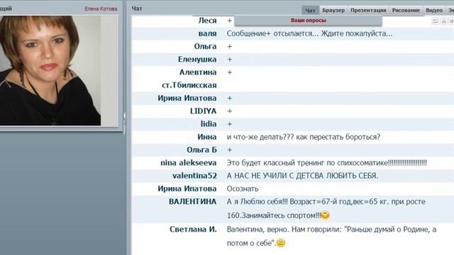Click the username Еленушка
Viewport: 454px width, 255px height.
pyautogui.click(x=197, y=59)
